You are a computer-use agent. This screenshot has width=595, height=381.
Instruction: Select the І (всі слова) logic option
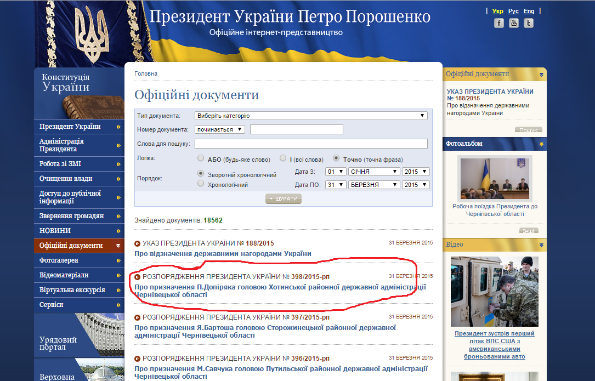point(283,158)
